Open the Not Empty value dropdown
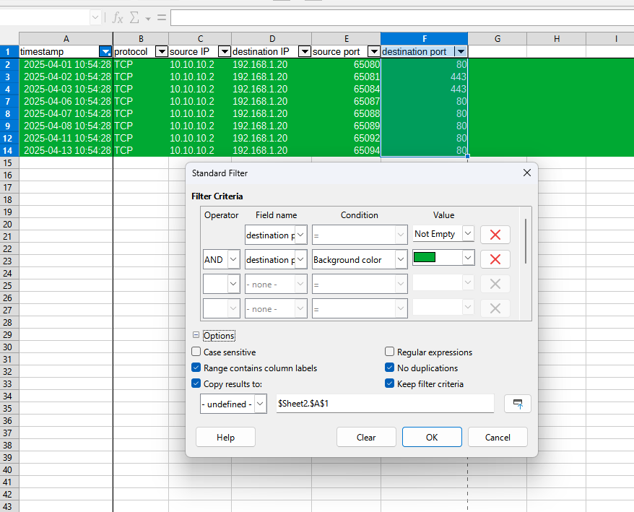Image resolution: width=634 pixels, height=512 pixels. click(x=468, y=234)
